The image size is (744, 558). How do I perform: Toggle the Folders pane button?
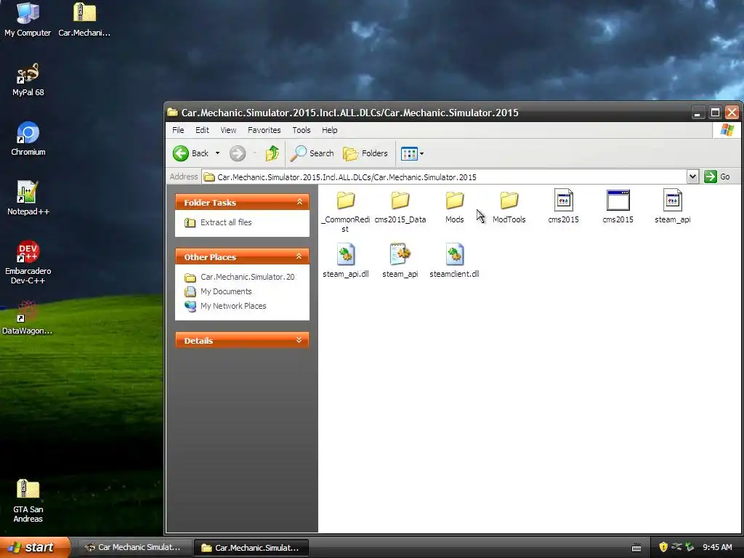(x=365, y=153)
